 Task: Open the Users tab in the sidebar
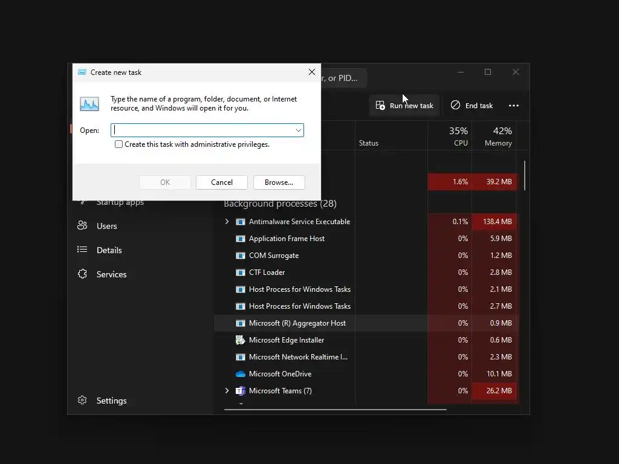[106, 226]
